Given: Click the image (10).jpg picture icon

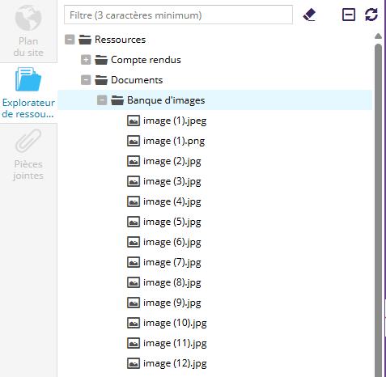Looking at the screenshot, I should pos(134,323).
